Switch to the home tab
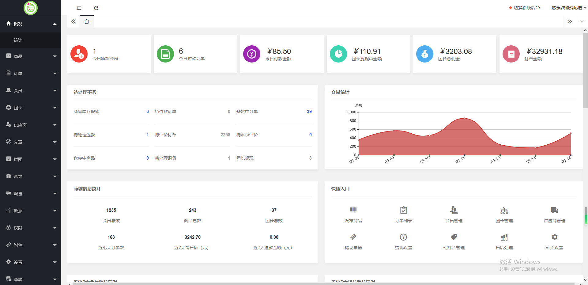The height and width of the screenshot is (285, 588). click(86, 21)
